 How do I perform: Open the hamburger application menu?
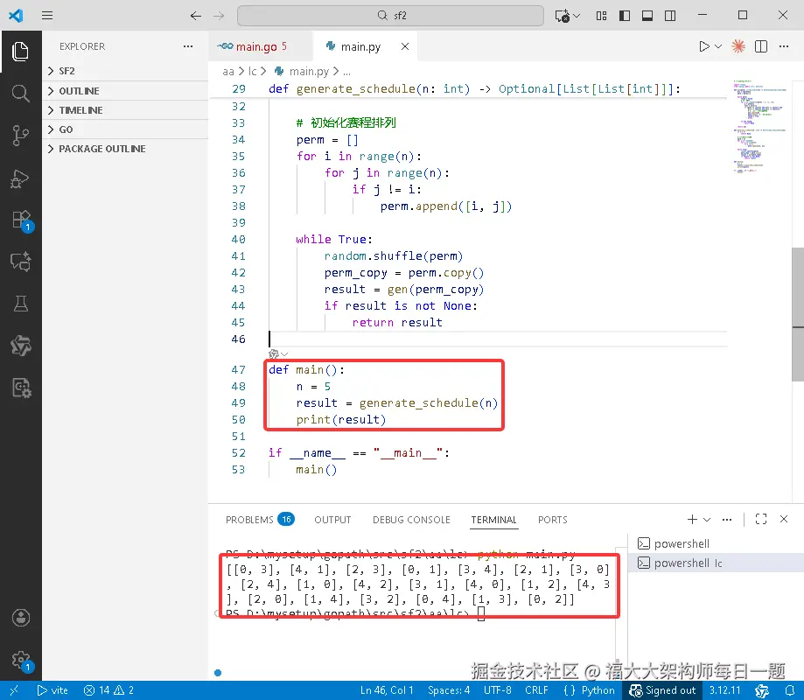47,16
